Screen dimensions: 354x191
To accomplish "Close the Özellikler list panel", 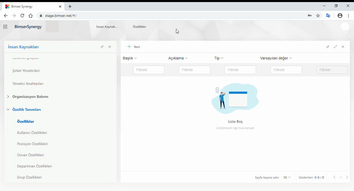I will click(343, 47).
